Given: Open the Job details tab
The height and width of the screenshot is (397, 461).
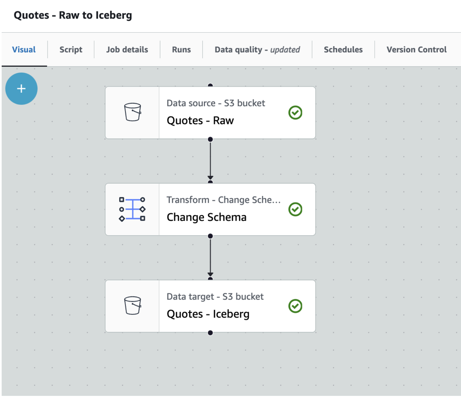Looking at the screenshot, I should point(127,50).
